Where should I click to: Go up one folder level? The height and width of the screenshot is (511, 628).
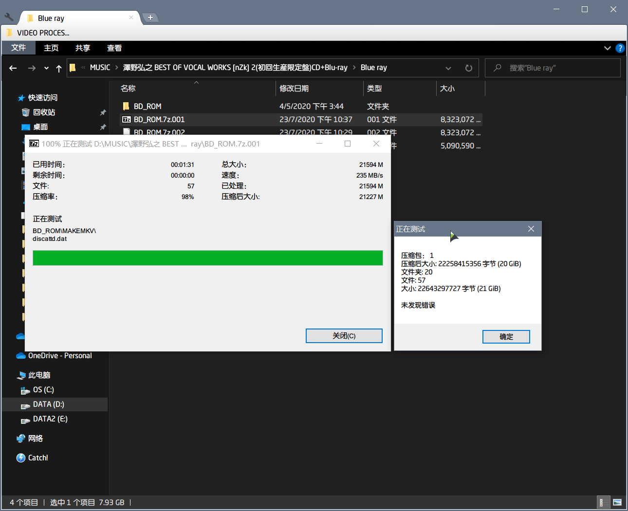click(x=59, y=68)
